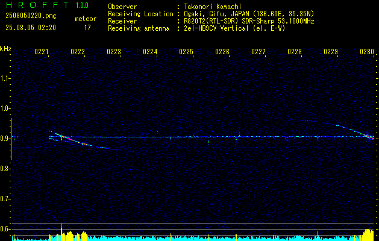The image size is (379, 241).
Task: Click antenna text 2el-HB9CV Vertical
Action: click(x=216, y=28)
